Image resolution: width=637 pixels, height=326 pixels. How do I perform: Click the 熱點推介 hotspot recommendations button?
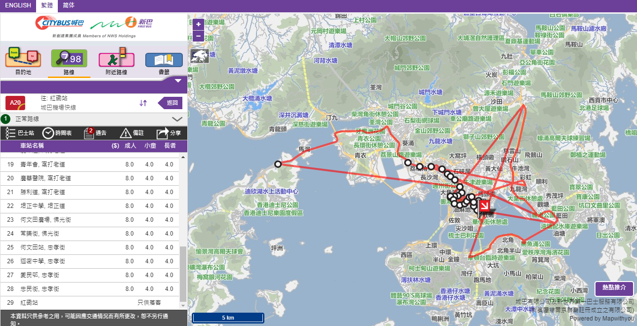pyautogui.click(x=614, y=287)
